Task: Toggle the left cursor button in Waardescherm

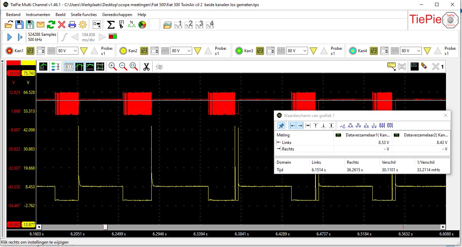Action: click(x=293, y=126)
